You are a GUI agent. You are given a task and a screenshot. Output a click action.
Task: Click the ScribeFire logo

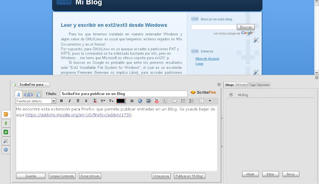pos(203,92)
